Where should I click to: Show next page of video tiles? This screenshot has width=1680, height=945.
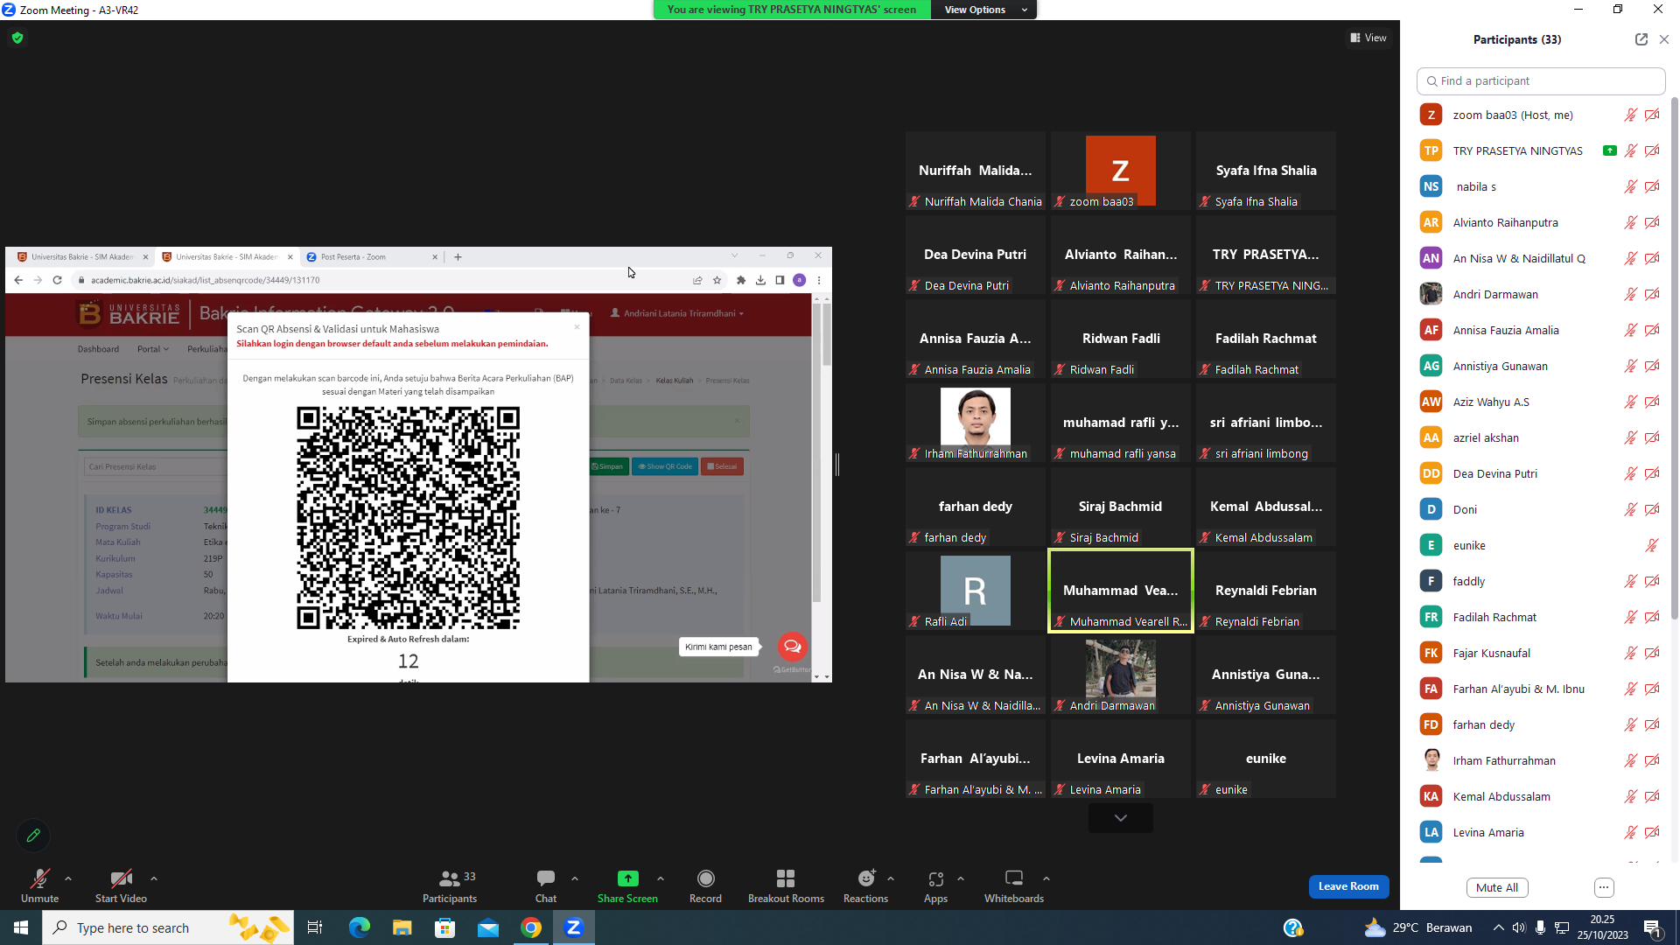tap(1121, 818)
